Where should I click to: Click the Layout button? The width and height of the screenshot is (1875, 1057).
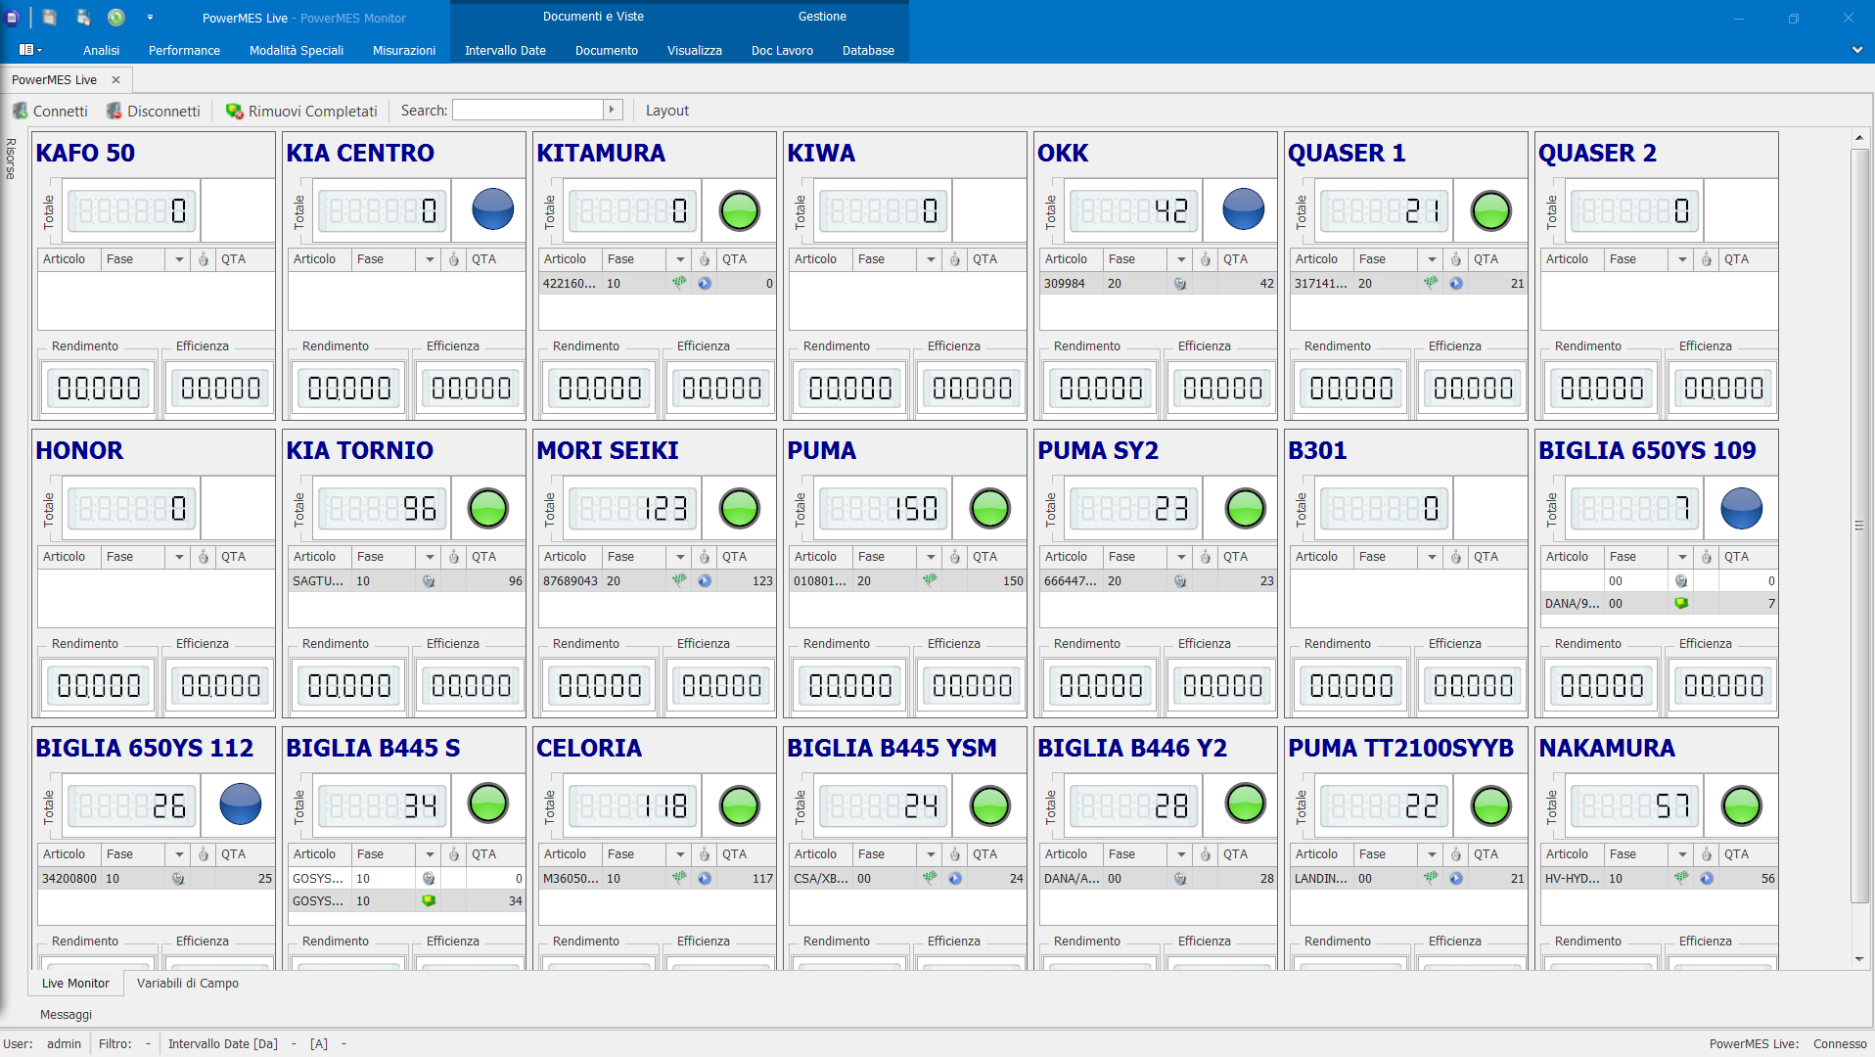666,111
